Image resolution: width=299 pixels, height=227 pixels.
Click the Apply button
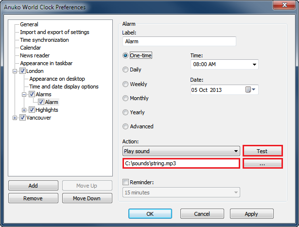pyautogui.click(x=251, y=214)
